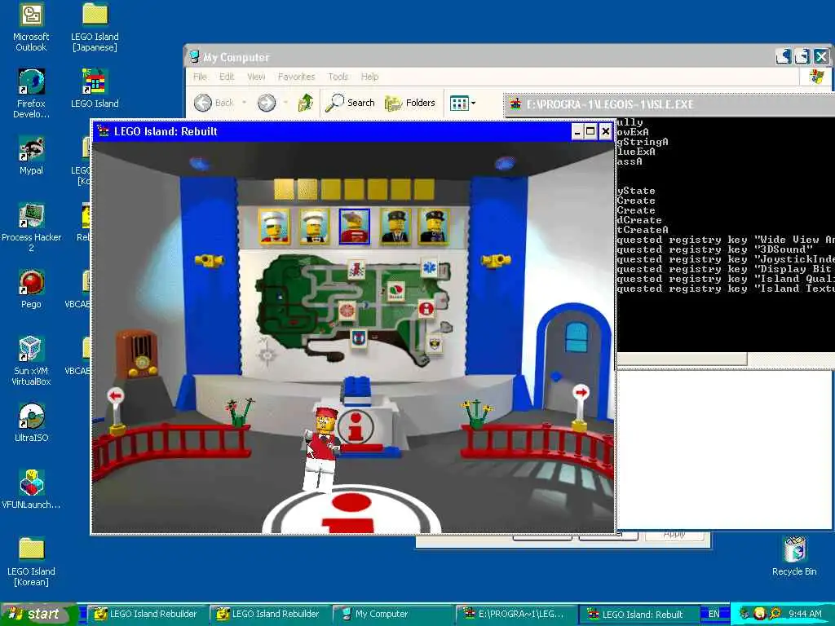The width and height of the screenshot is (835, 626).
Task: Launch Firefox Developer shortcut
Action: pos(31,93)
